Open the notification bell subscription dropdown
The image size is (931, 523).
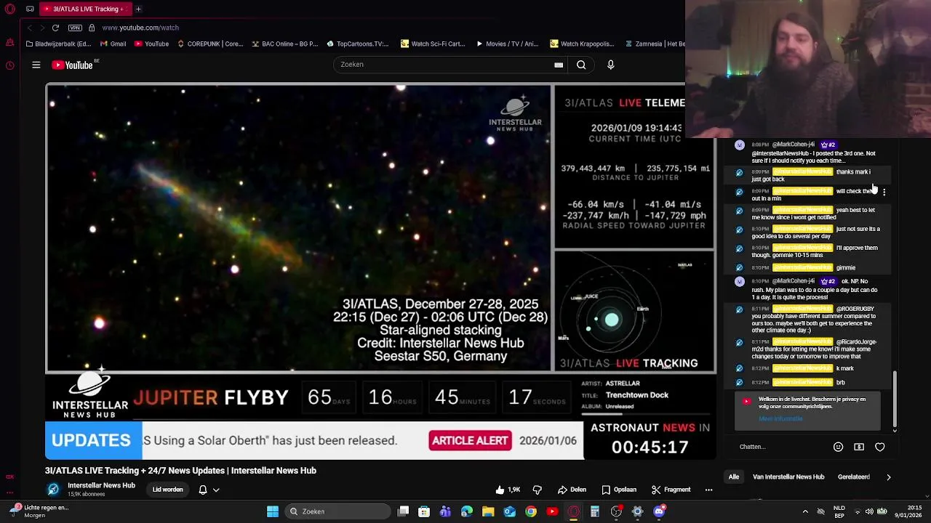208,490
